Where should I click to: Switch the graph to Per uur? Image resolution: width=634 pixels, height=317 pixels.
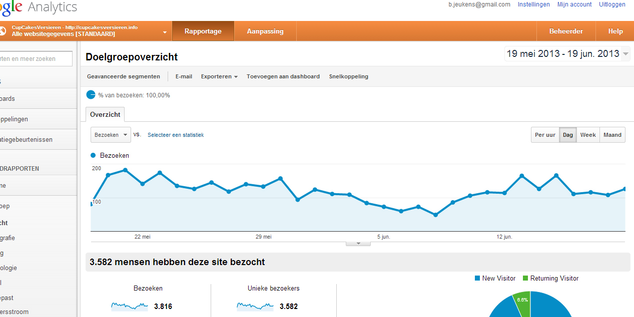click(545, 135)
